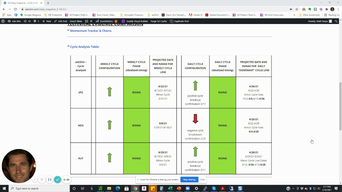The width and height of the screenshot is (342, 192).
Task: Reload the page
Action: 15,9
